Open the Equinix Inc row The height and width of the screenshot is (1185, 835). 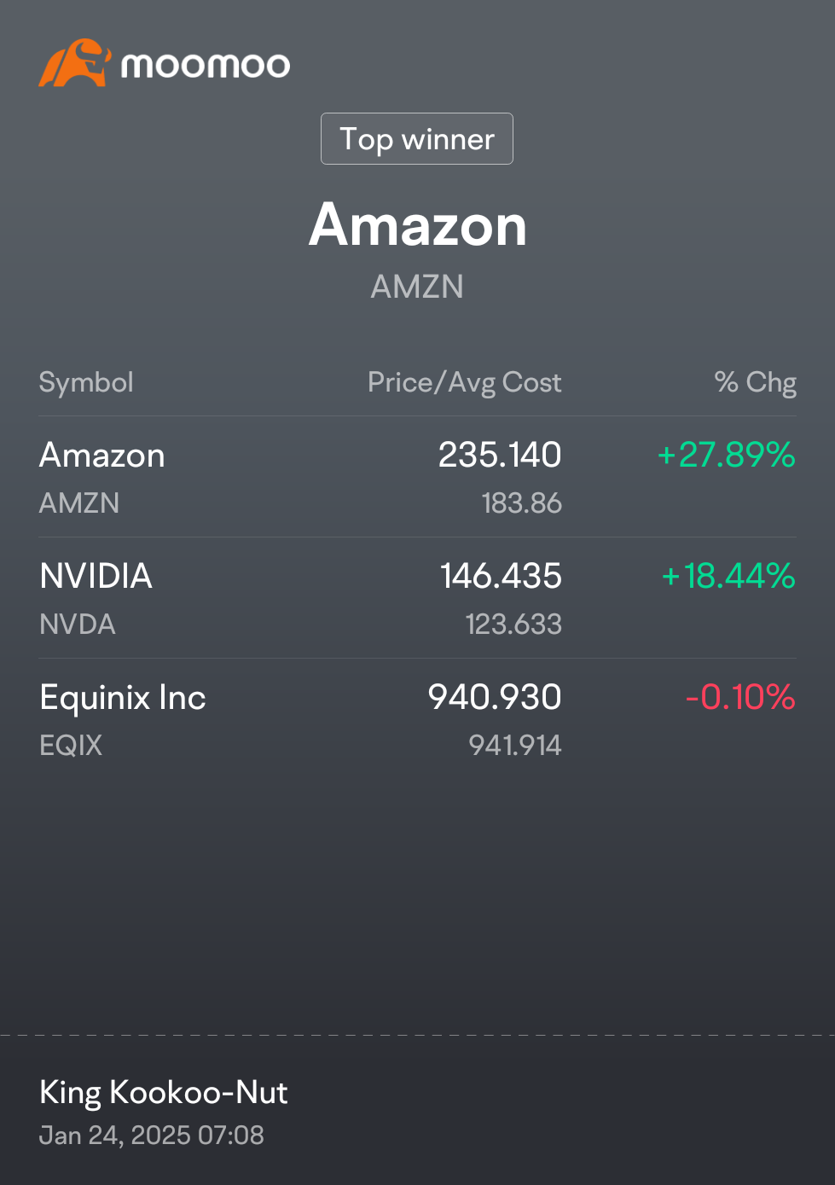click(x=417, y=719)
